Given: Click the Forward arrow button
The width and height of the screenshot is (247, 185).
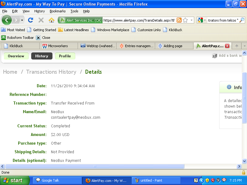Looking at the screenshot, I should 16,20.
